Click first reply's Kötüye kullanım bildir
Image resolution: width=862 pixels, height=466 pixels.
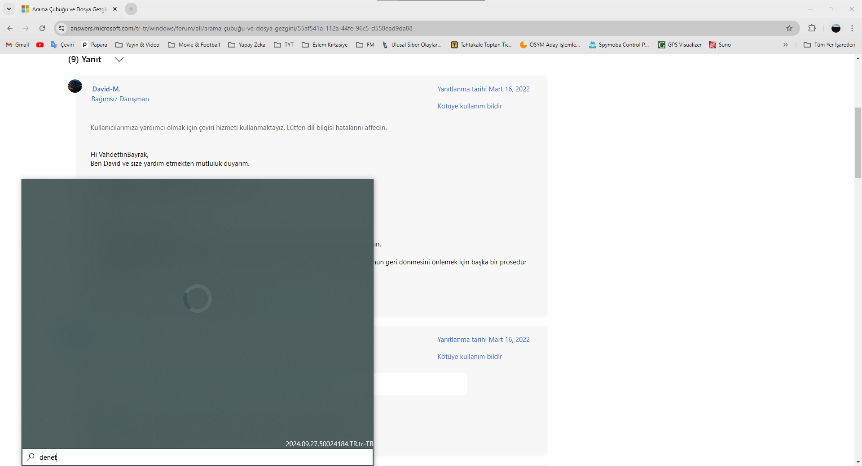click(x=470, y=106)
